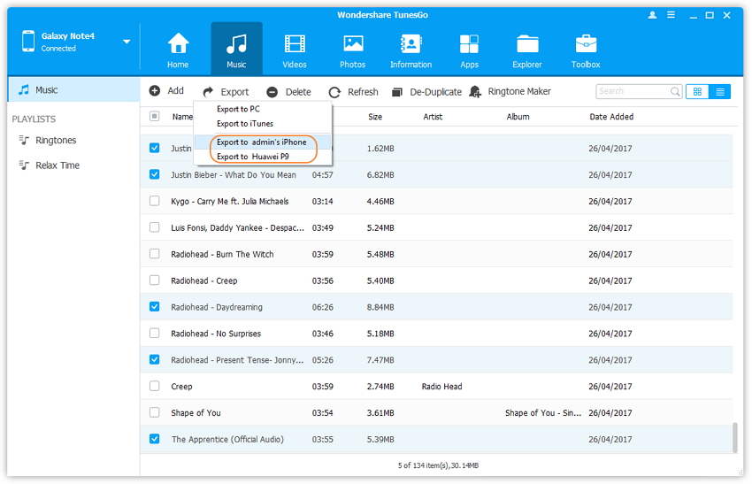Image resolution: width=752 pixels, height=484 pixels.
Task: Uncheck Radiohead - Daydreaming checkbox
Action: 155,307
